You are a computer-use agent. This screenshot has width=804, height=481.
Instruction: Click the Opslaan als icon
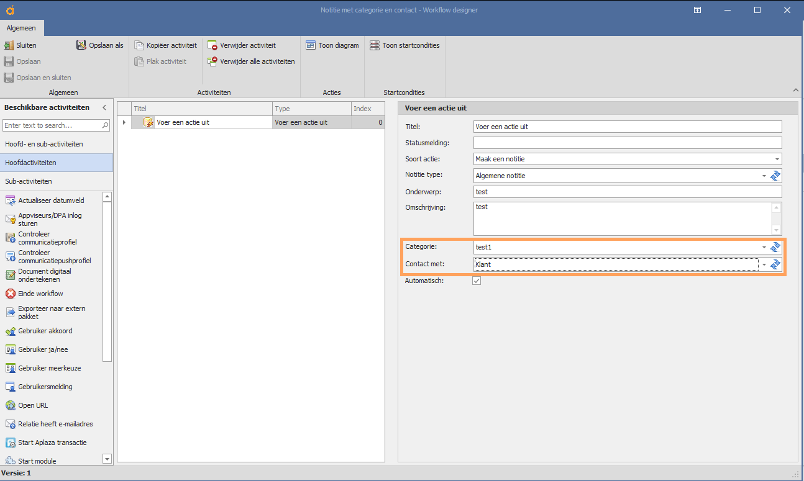click(x=81, y=45)
